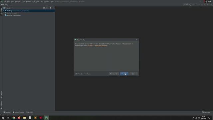Launch Firefox from the taskbar
Image resolution: width=213 pixels, height=120 pixels.
click(x=19, y=118)
